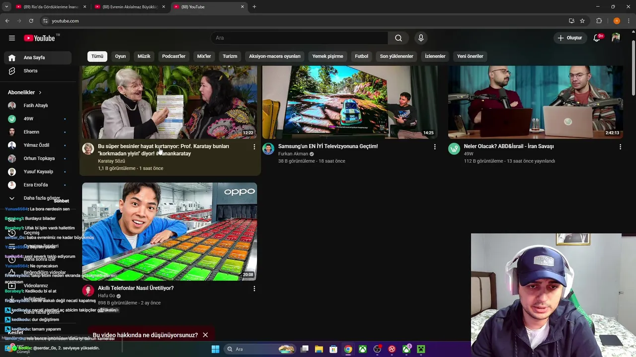The width and height of the screenshot is (636, 357).
Task: Select the Son yüklenenler chip
Action: point(397,56)
